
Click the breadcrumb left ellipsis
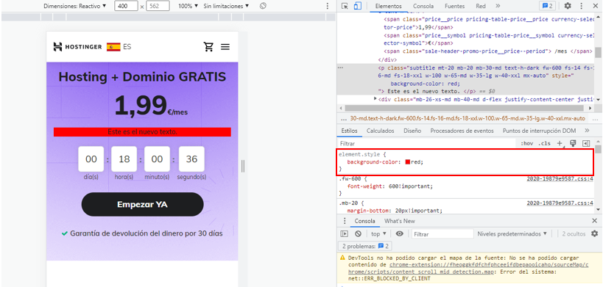[x=343, y=118]
